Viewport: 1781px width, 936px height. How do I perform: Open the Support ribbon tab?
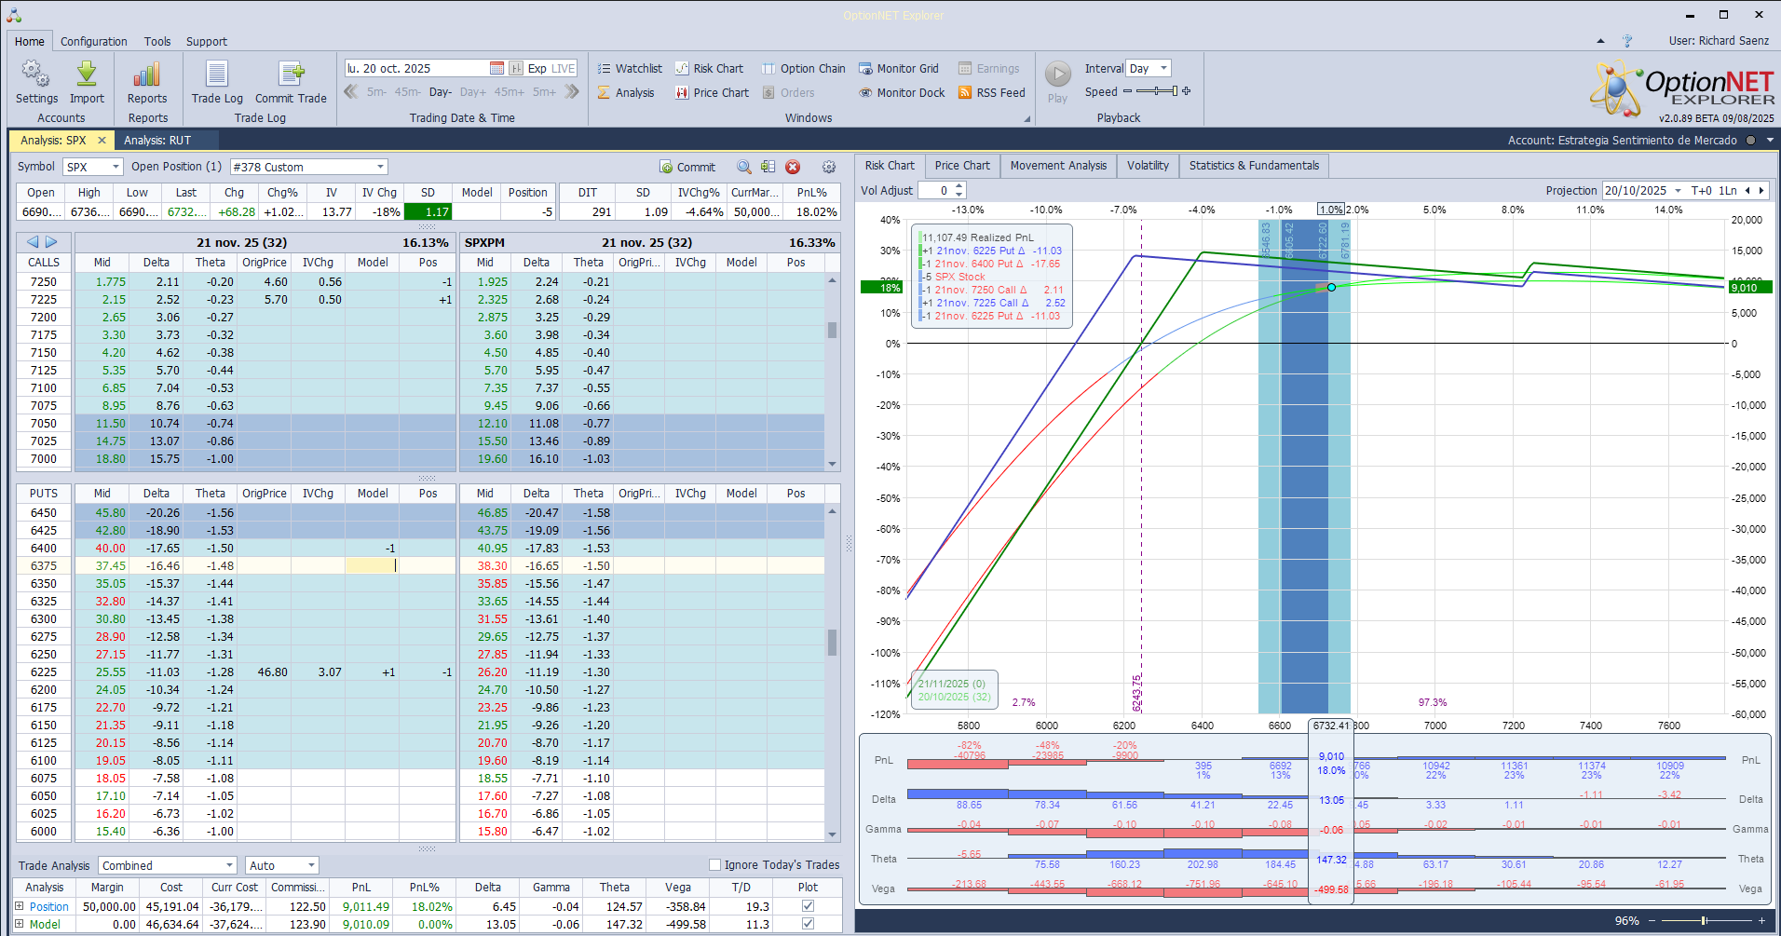click(207, 41)
